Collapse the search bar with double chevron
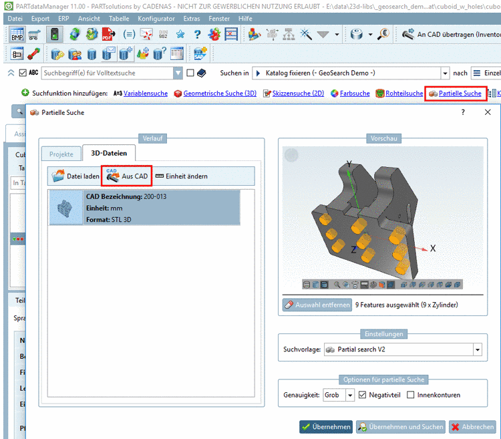 [11, 73]
